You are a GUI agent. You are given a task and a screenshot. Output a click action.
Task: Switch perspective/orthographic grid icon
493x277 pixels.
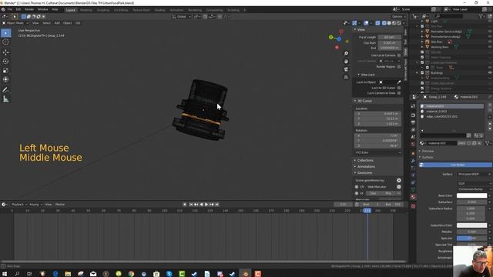click(346, 77)
